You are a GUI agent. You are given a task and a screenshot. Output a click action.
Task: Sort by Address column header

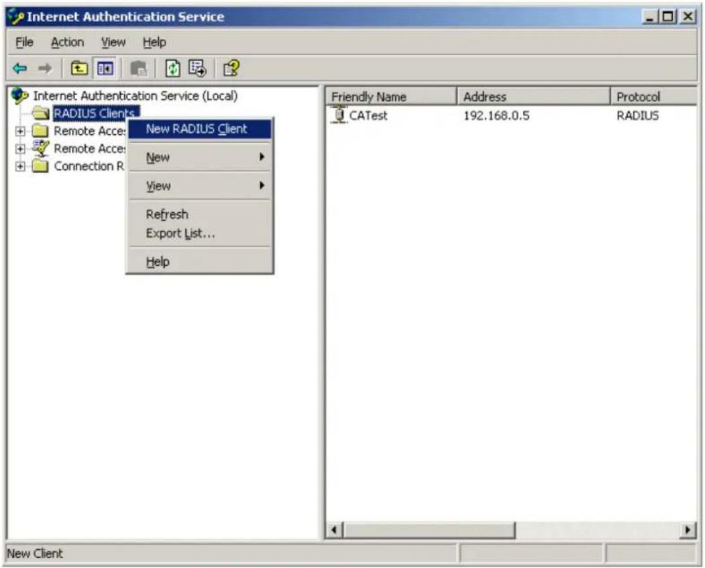point(533,96)
